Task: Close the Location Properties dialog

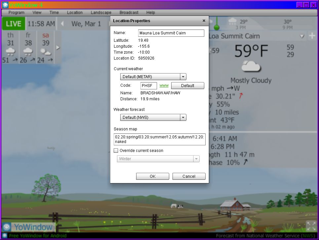Action: (204, 21)
